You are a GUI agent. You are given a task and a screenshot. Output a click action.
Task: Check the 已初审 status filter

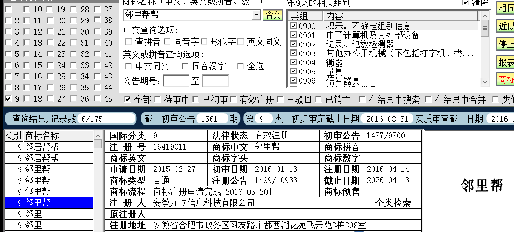tap(196, 100)
